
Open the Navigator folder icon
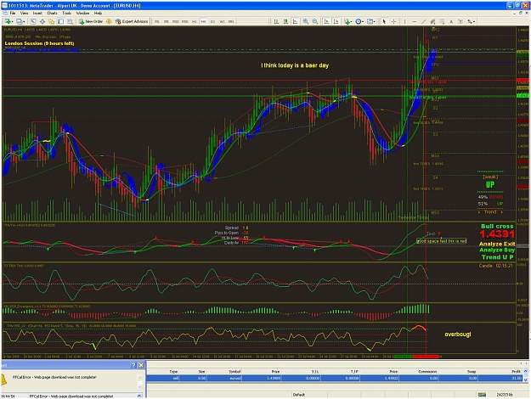(x=52, y=21)
